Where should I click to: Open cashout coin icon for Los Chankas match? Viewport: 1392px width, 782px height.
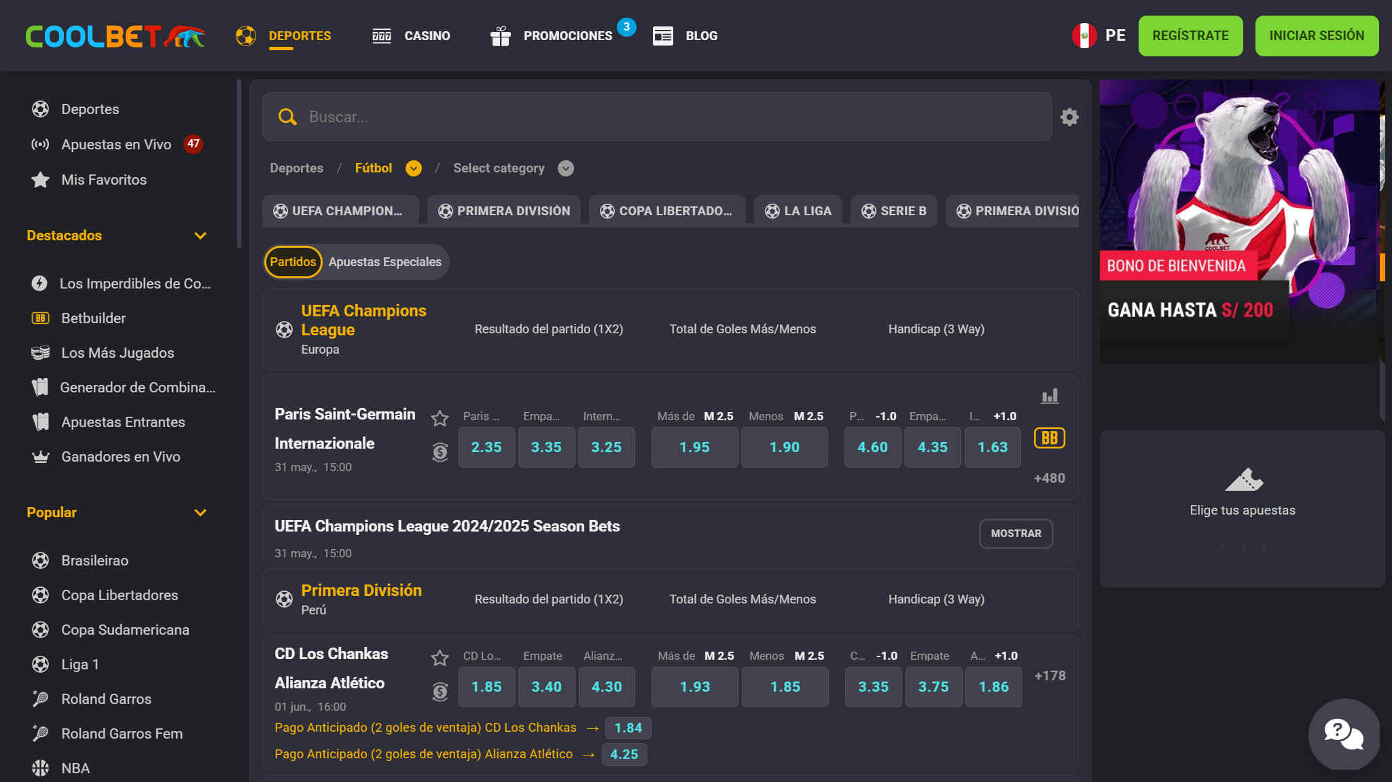tap(440, 692)
